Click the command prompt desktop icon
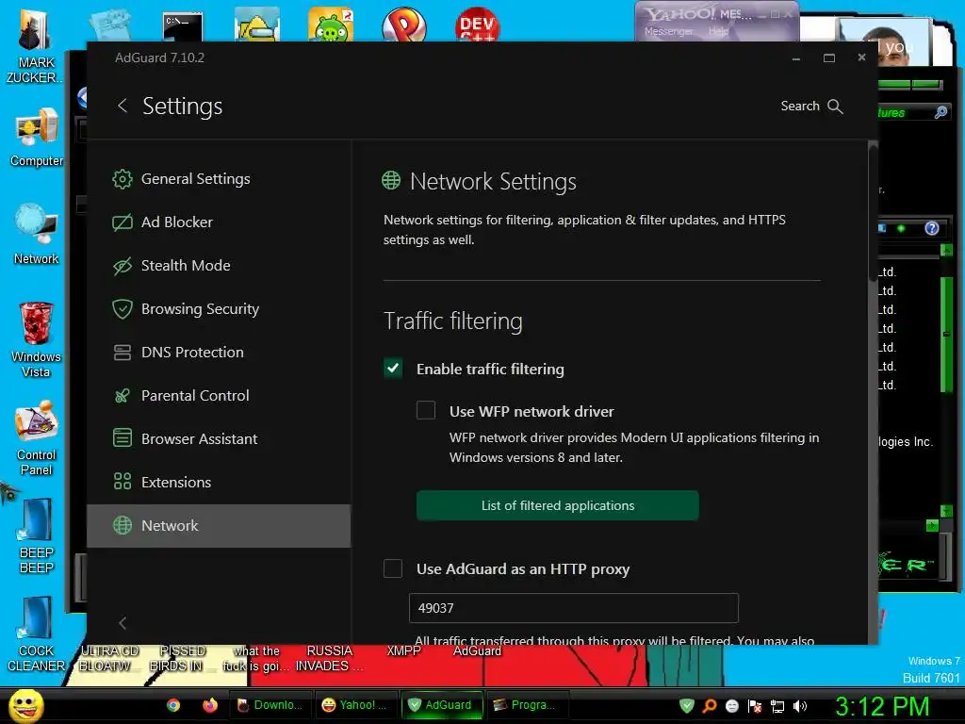The image size is (965, 724). click(183, 27)
